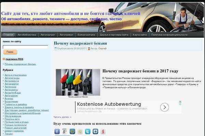Open sidebar link Почему подорожает бензин
Image resolution: width=205 pixels, height=136 pixels.
pyautogui.click(x=20, y=64)
